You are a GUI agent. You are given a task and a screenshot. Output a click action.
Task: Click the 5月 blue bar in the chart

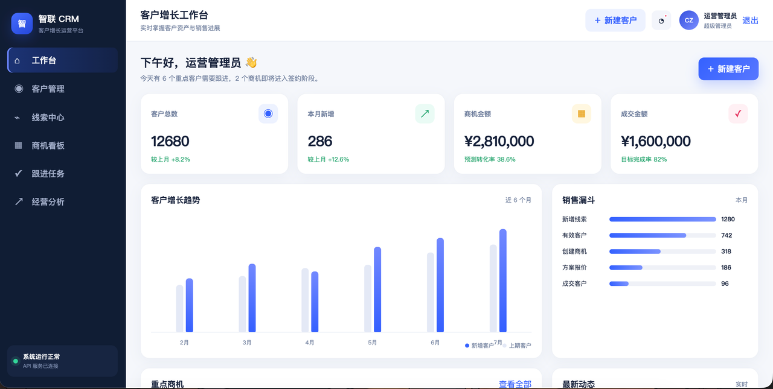(377, 289)
